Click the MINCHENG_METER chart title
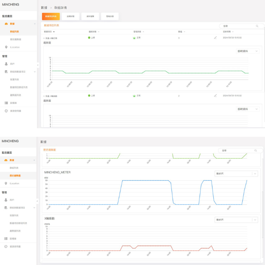Image resolution: width=265 pixels, height=265 pixels. click(x=57, y=172)
